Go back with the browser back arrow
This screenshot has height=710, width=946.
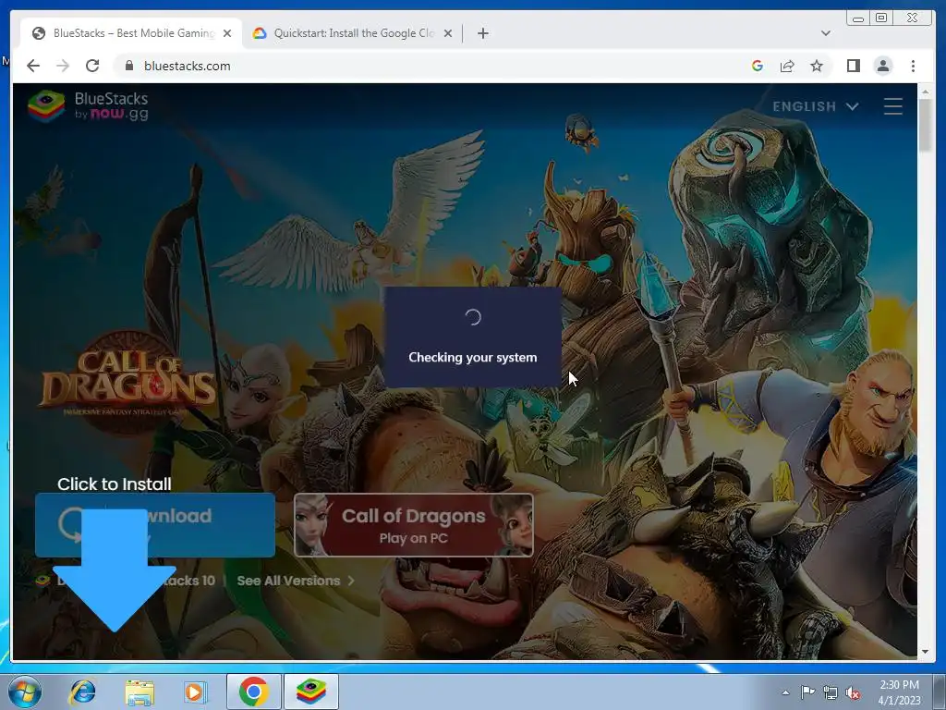tap(33, 66)
